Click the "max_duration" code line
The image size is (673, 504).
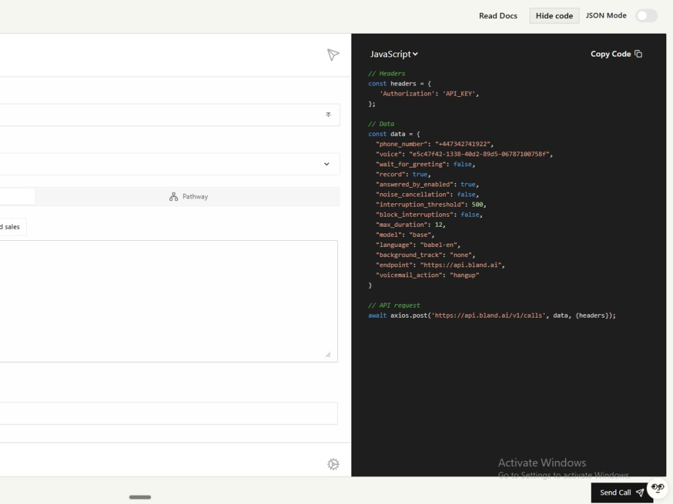coord(411,225)
